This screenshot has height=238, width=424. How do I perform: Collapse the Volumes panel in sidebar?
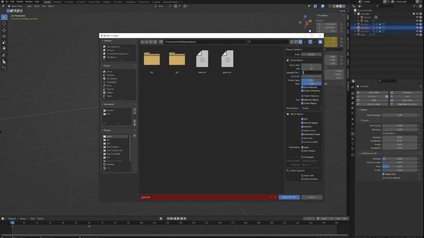click(x=107, y=41)
